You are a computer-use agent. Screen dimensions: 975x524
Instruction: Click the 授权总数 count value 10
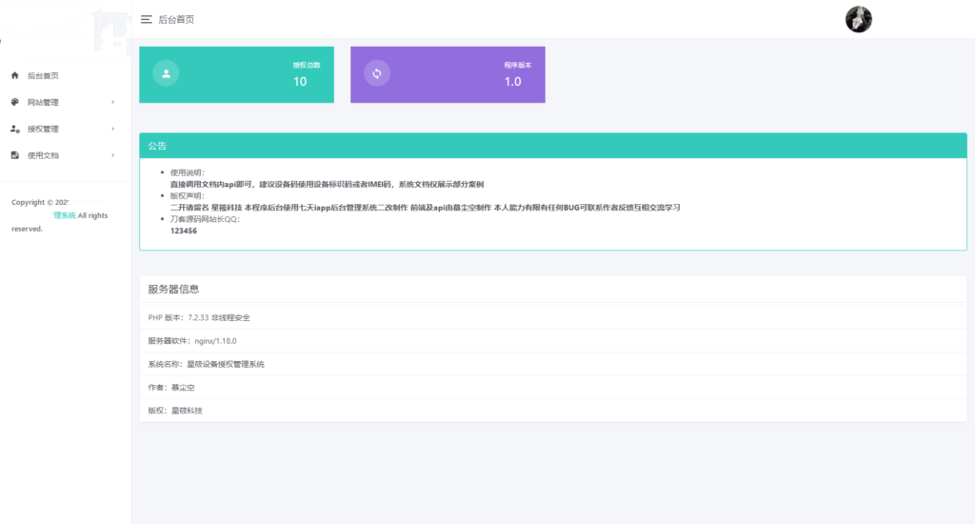300,82
